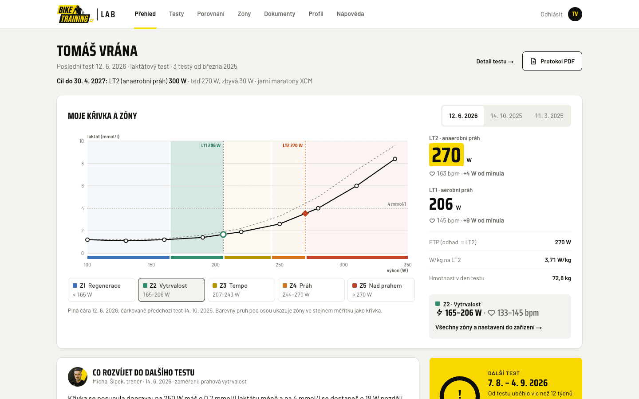Click the heart icon beside 163 bpm
Screen dimensions: 639x399
coord(432,174)
